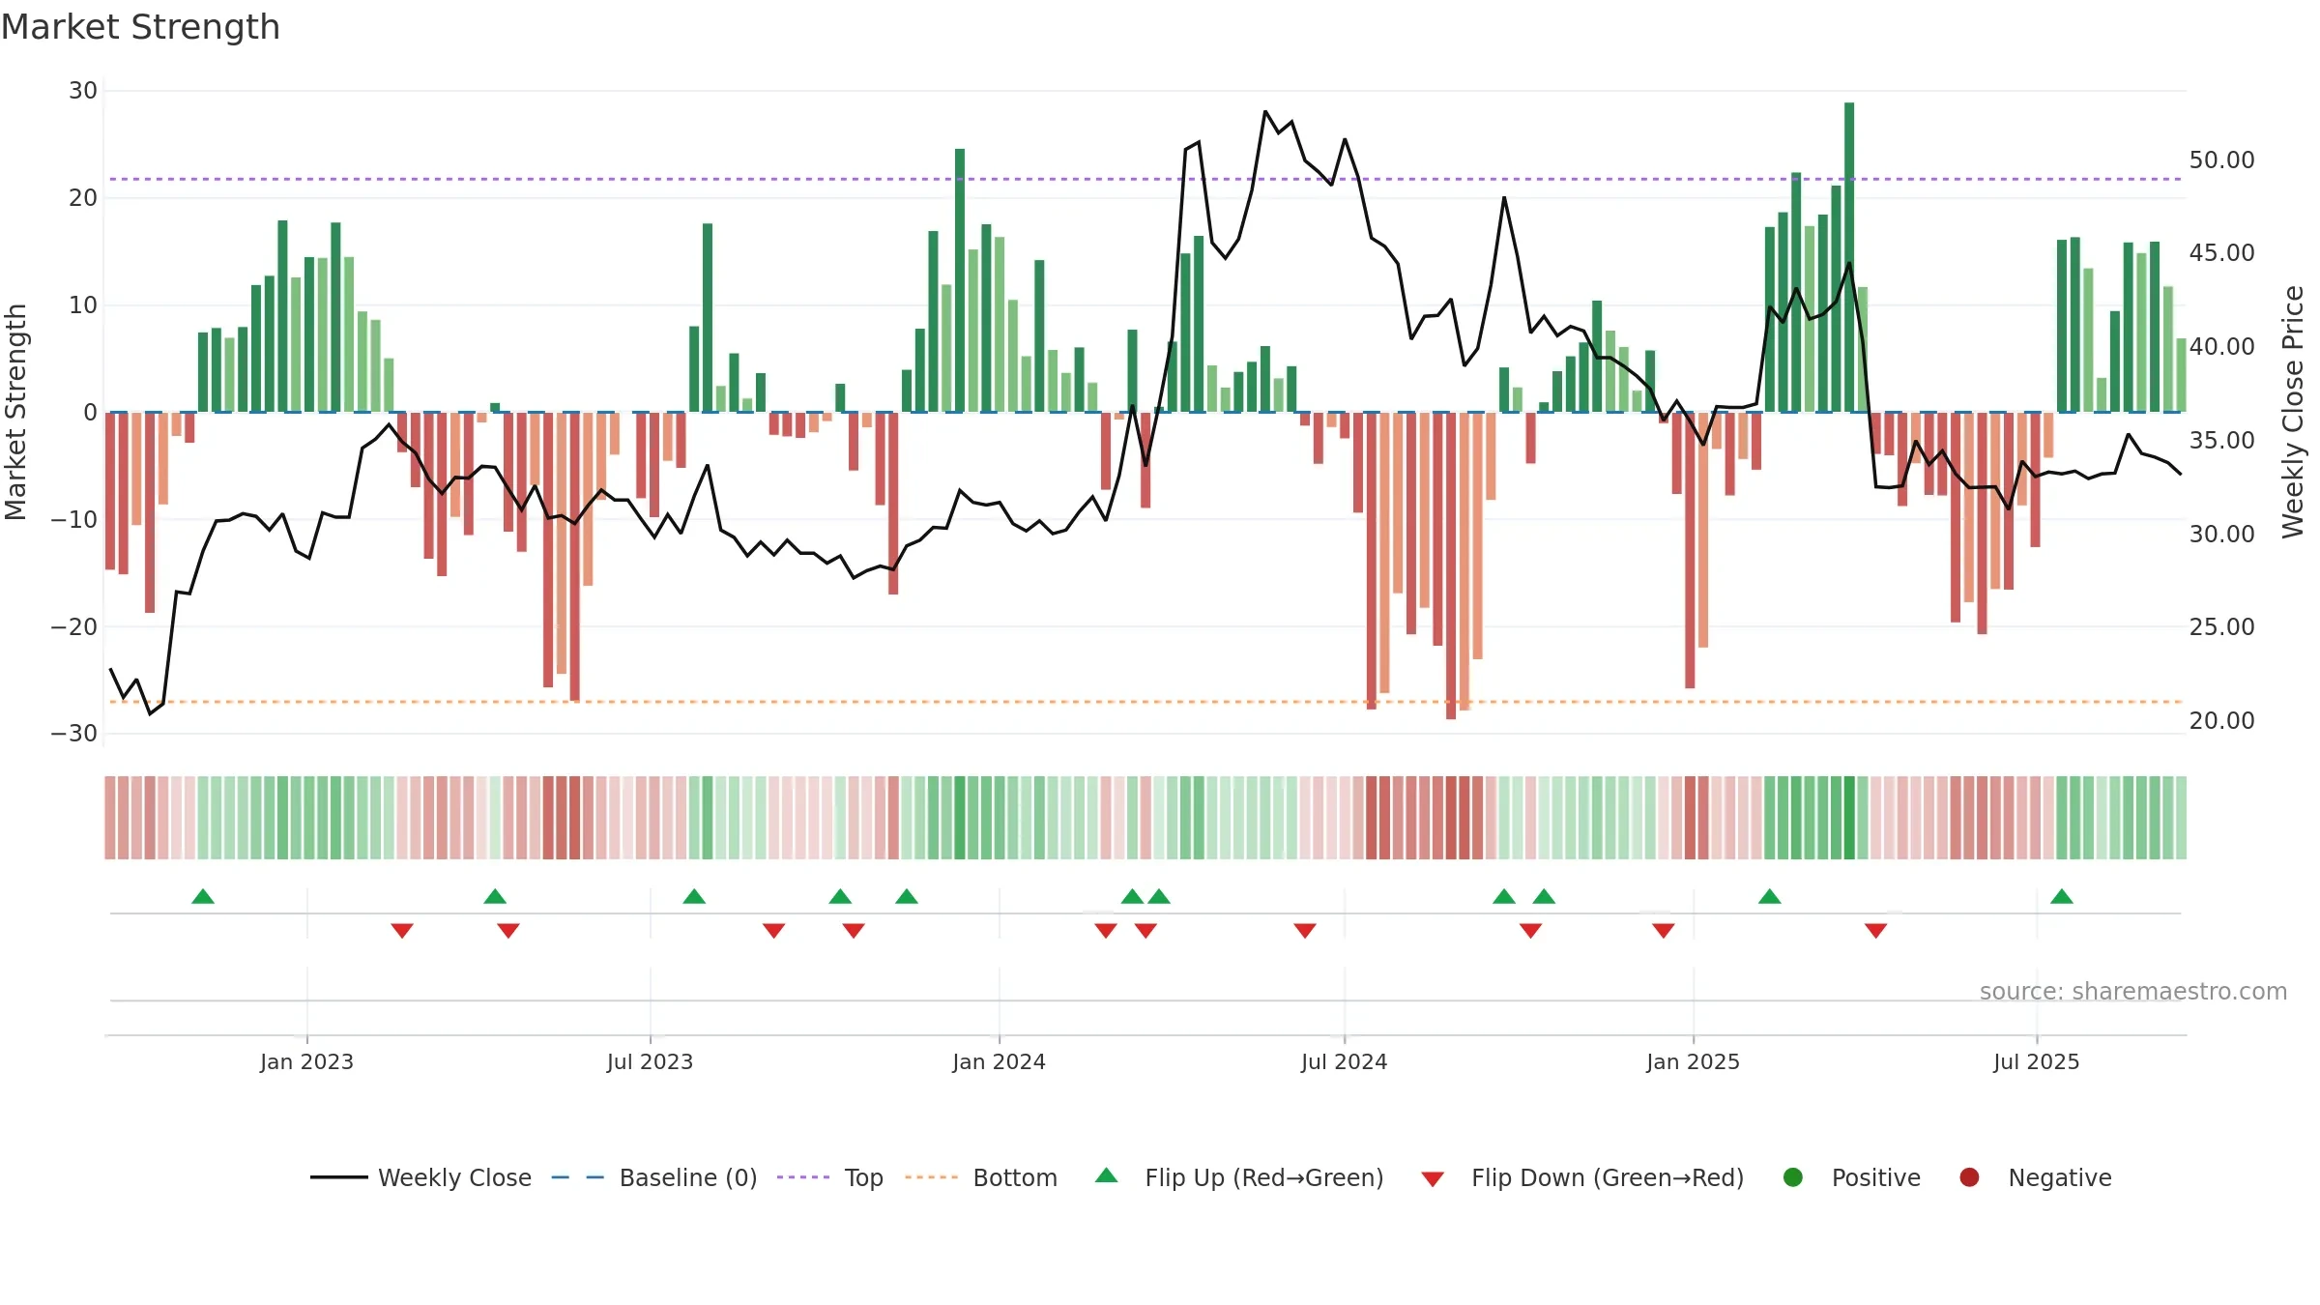This screenshot has height=1305, width=2320.
Task: Click the 35.00 price tick on right axis
Action: [x=2221, y=440]
